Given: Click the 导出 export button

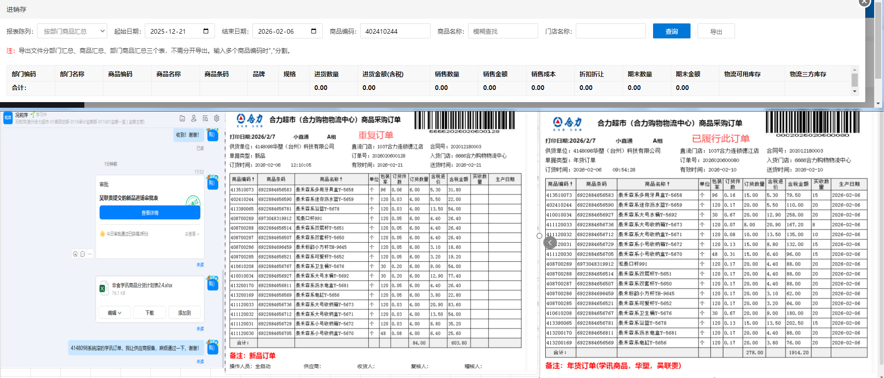Looking at the screenshot, I should [716, 31].
